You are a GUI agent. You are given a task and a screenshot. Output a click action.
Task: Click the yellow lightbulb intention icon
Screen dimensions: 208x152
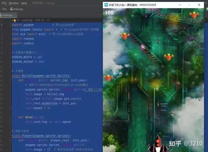pyautogui.click(x=15, y=20)
